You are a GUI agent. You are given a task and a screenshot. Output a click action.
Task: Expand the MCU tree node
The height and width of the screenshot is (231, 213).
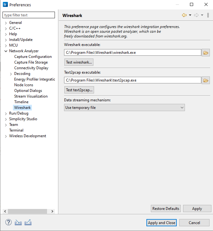(x=6, y=46)
